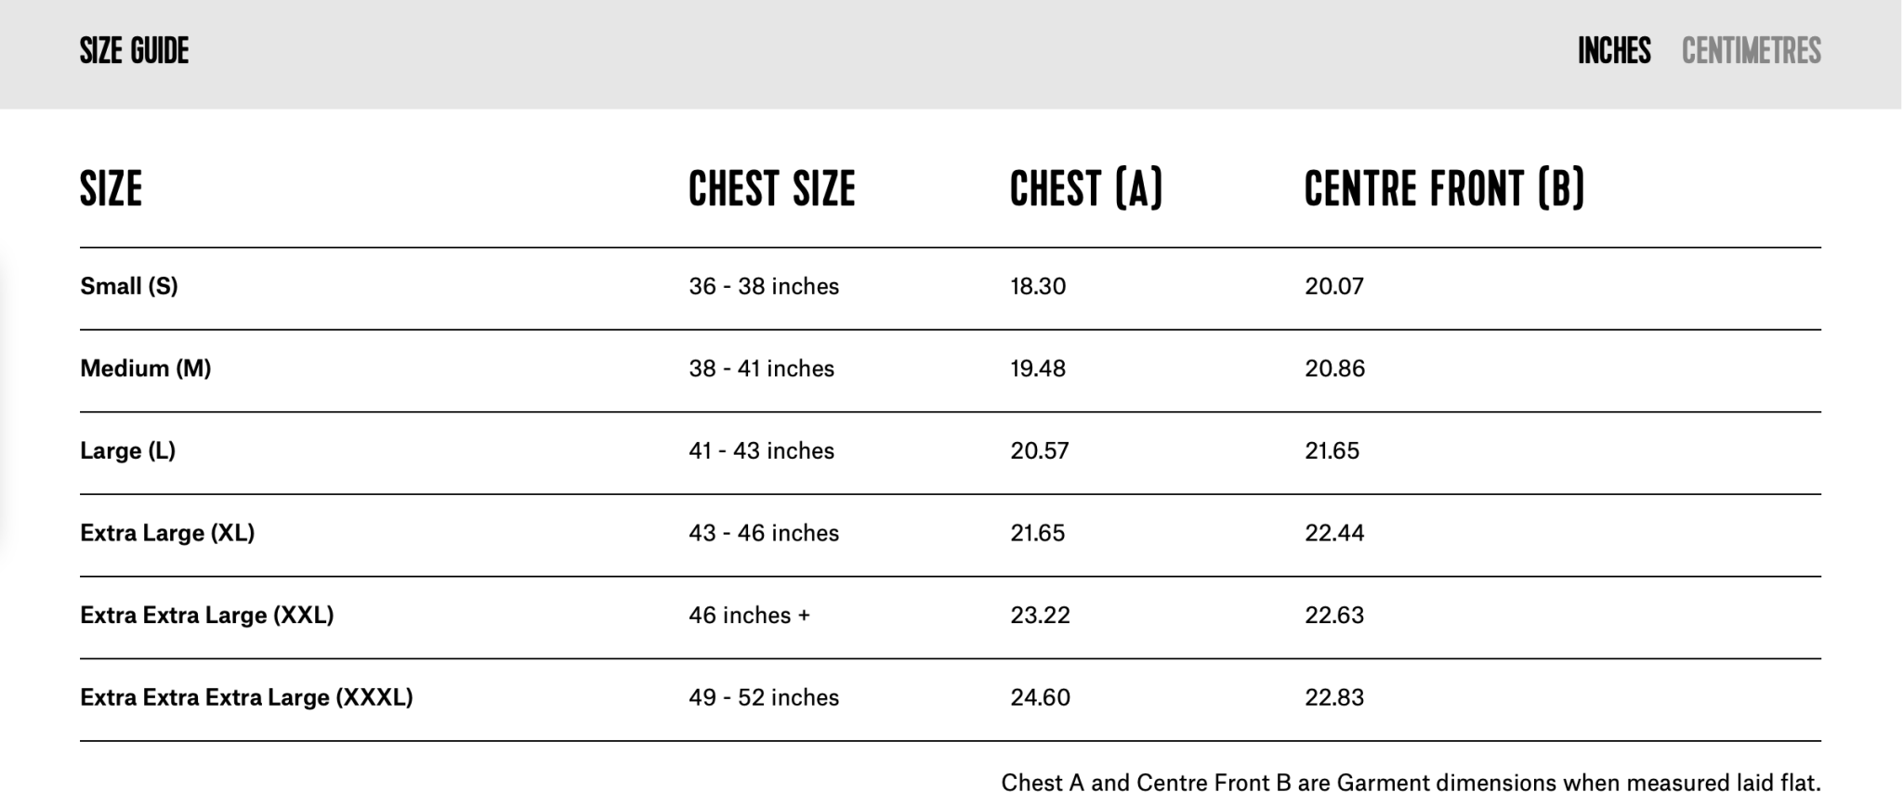The image size is (1903, 805).
Task: Click the 19.48 Chest (A) value
Action: (x=1038, y=369)
